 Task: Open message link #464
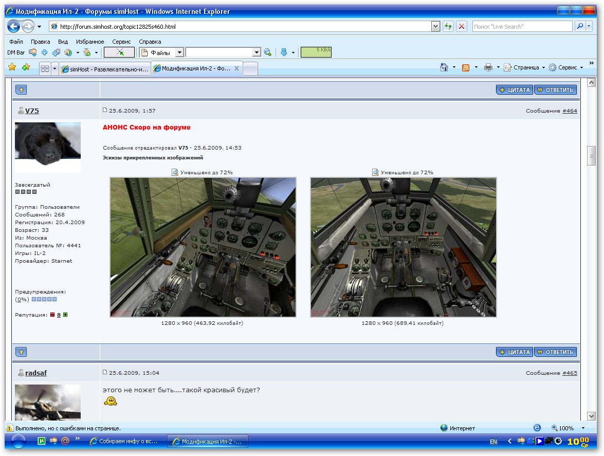coord(570,111)
